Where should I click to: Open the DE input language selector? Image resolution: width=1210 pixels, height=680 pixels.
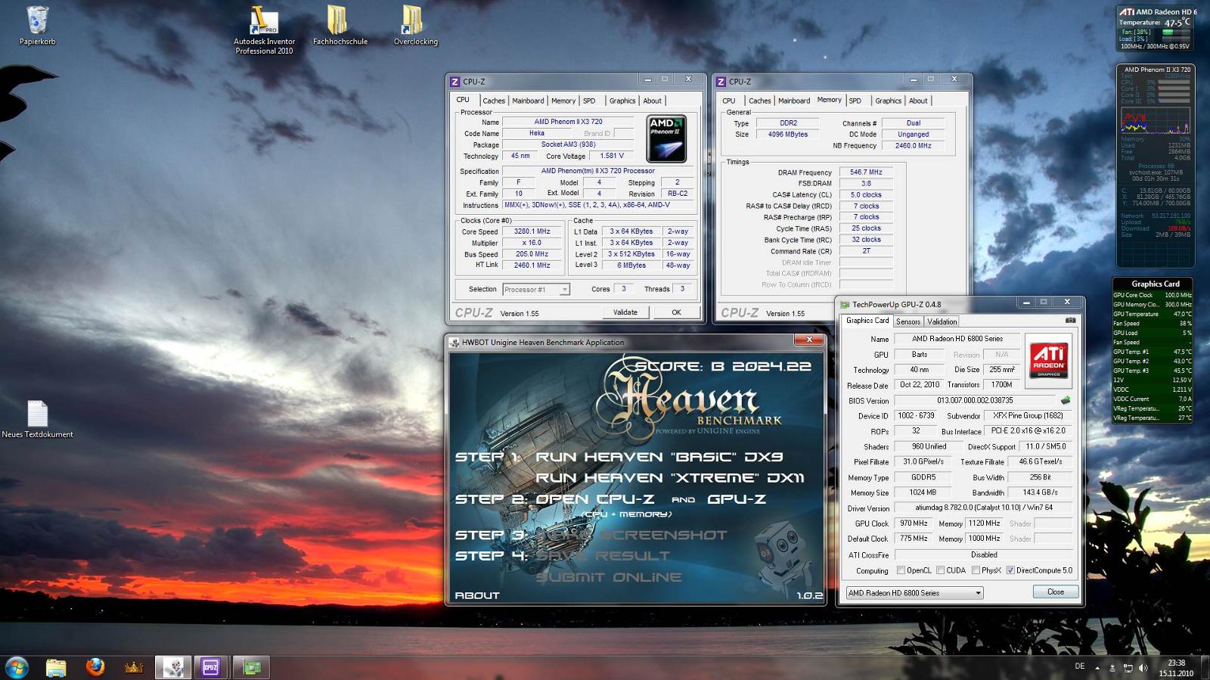(x=1080, y=666)
